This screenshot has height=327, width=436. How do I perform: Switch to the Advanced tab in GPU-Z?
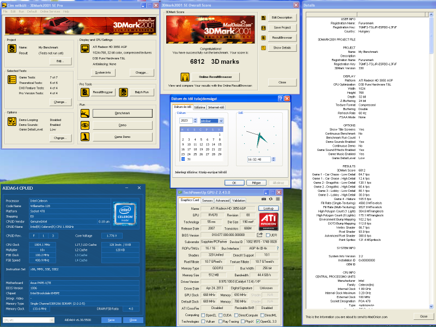222,201
